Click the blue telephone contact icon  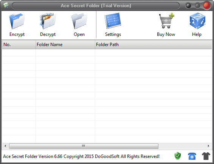(x=192, y=156)
